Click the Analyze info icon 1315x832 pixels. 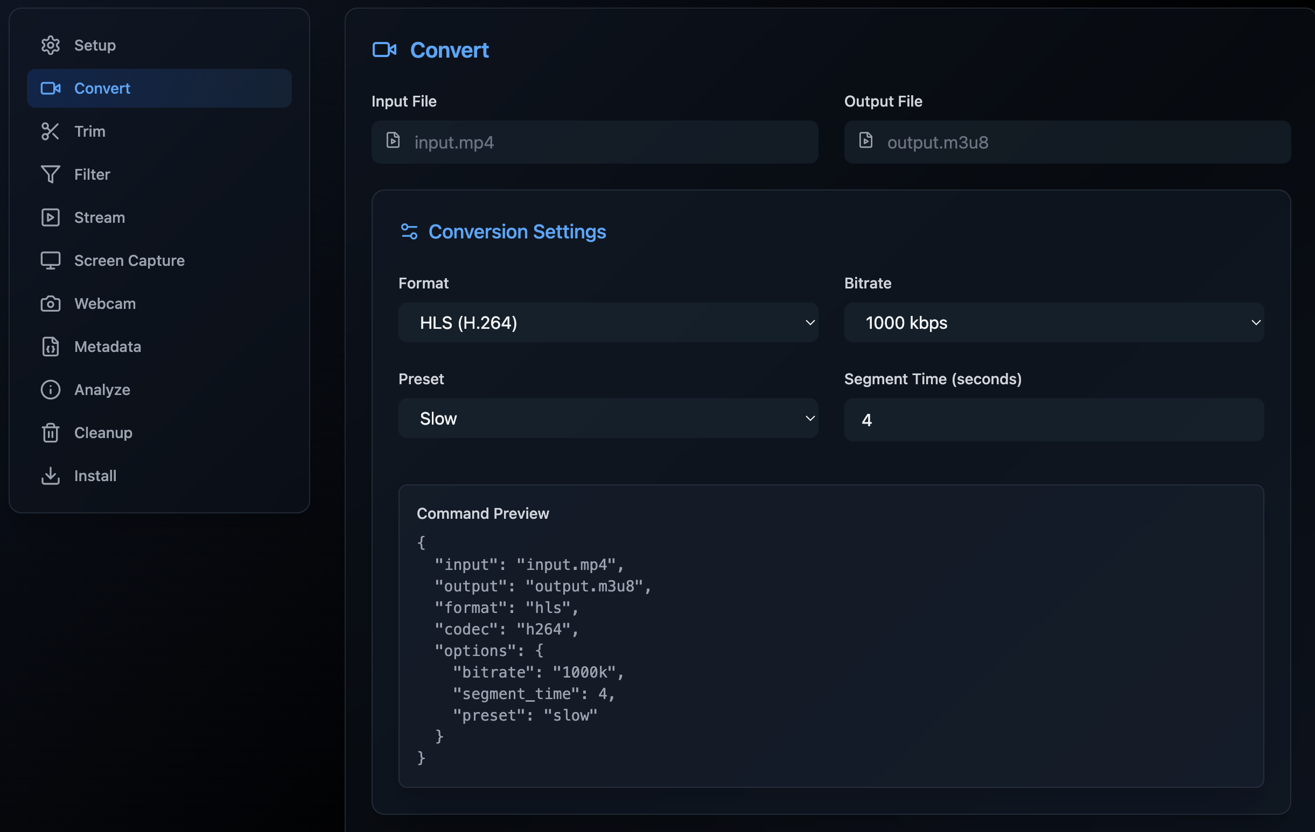click(50, 390)
